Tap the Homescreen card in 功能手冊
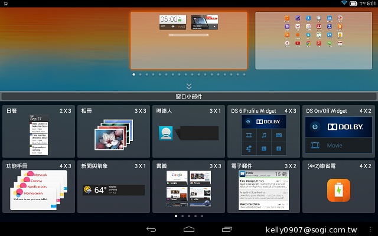Viewport: 378px width, 236px height. pyautogui.click(x=33, y=199)
